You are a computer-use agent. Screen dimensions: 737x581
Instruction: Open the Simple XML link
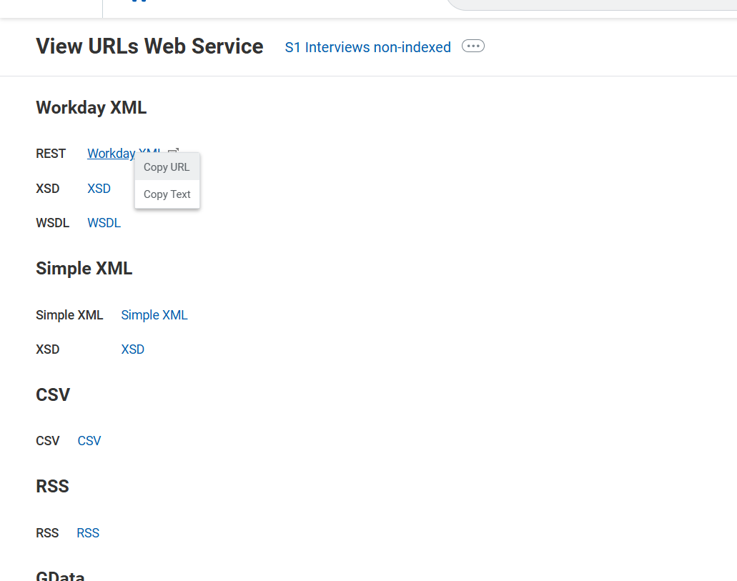pyautogui.click(x=154, y=314)
